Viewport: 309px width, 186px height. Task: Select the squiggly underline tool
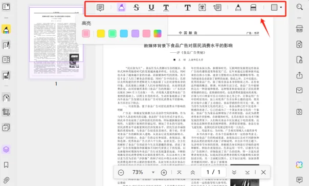click(166, 8)
